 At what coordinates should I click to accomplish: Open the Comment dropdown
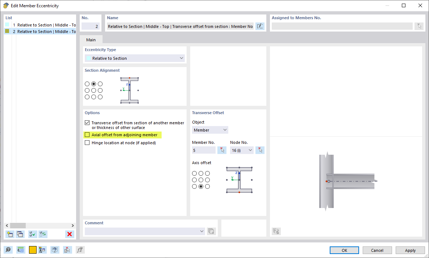145,231
